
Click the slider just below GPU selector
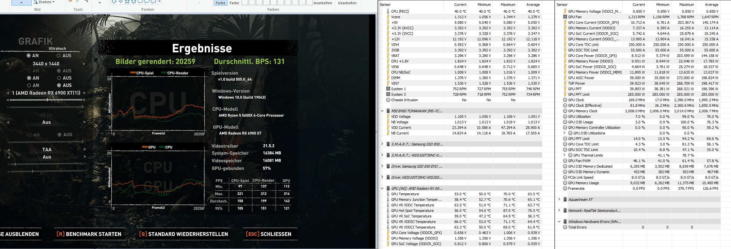click(x=46, y=100)
